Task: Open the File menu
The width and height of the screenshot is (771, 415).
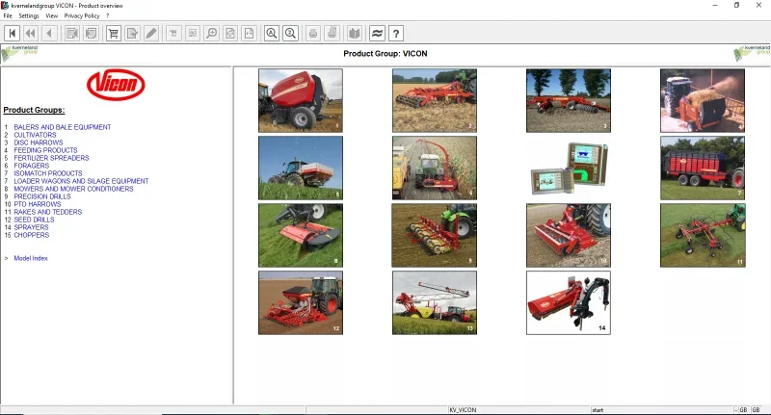Action: click(8, 15)
